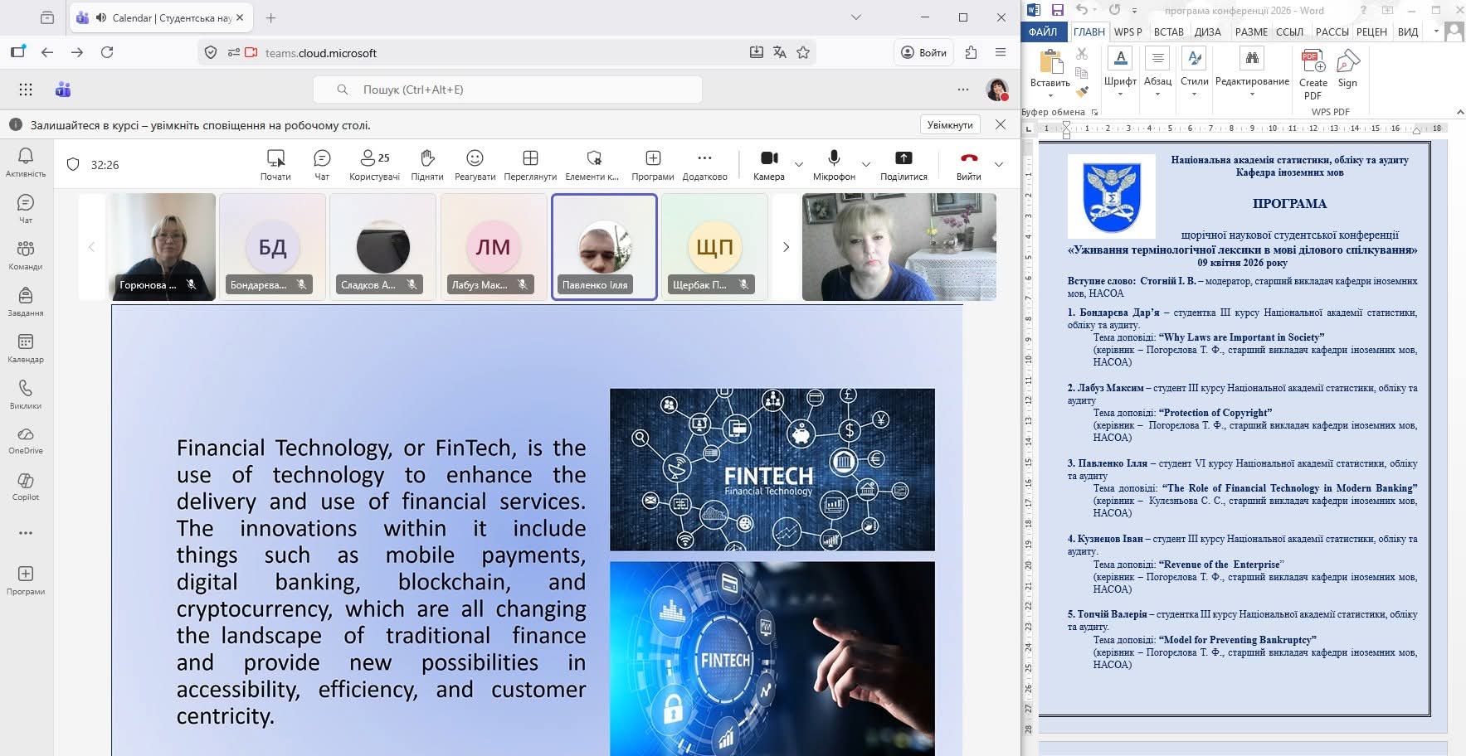Viewport: 1466px width, 756px height.
Task: Open Календар in the Teams sidebar
Action: pyautogui.click(x=26, y=348)
